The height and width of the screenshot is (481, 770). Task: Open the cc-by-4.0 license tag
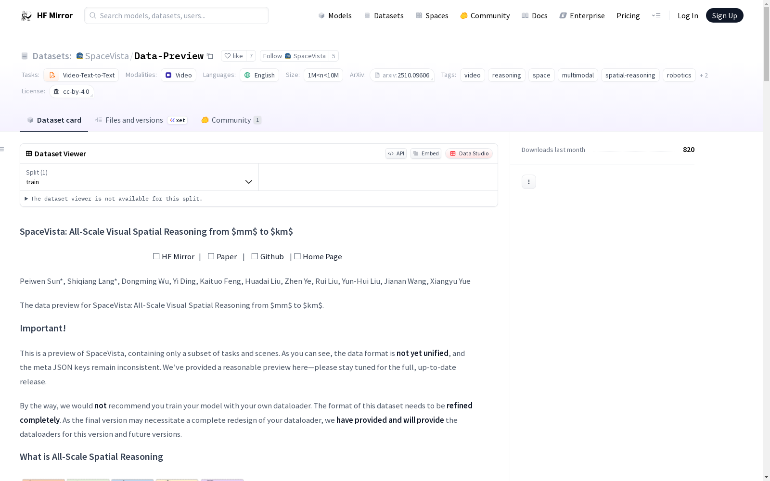[x=72, y=91]
